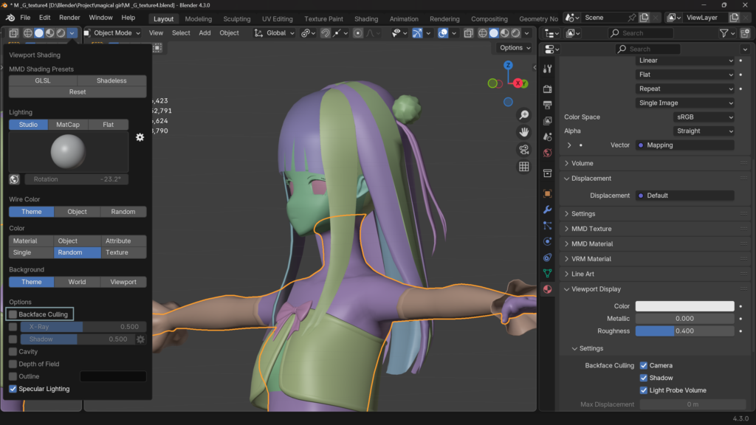756x425 pixels.
Task: Open the Modifiers wrench properties tab
Action: tap(547, 210)
